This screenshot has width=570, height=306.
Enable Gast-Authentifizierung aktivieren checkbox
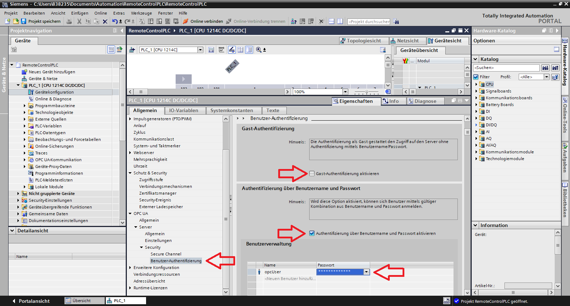click(312, 174)
